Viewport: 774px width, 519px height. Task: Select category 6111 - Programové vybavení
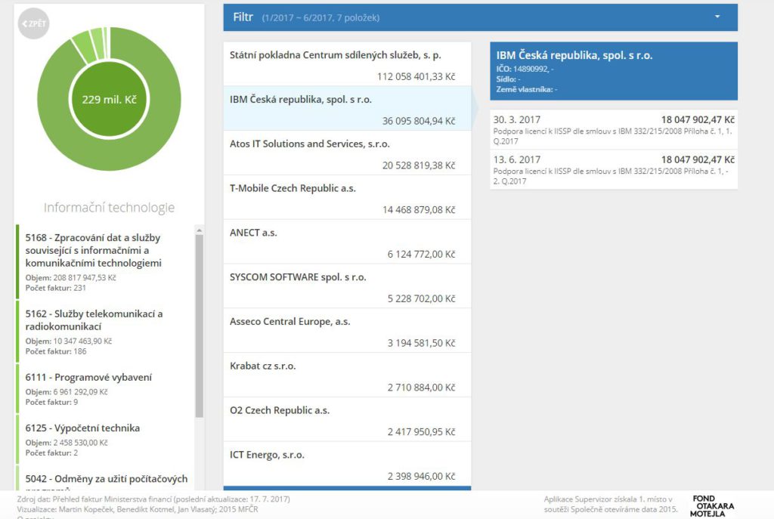(x=104, y=389)
